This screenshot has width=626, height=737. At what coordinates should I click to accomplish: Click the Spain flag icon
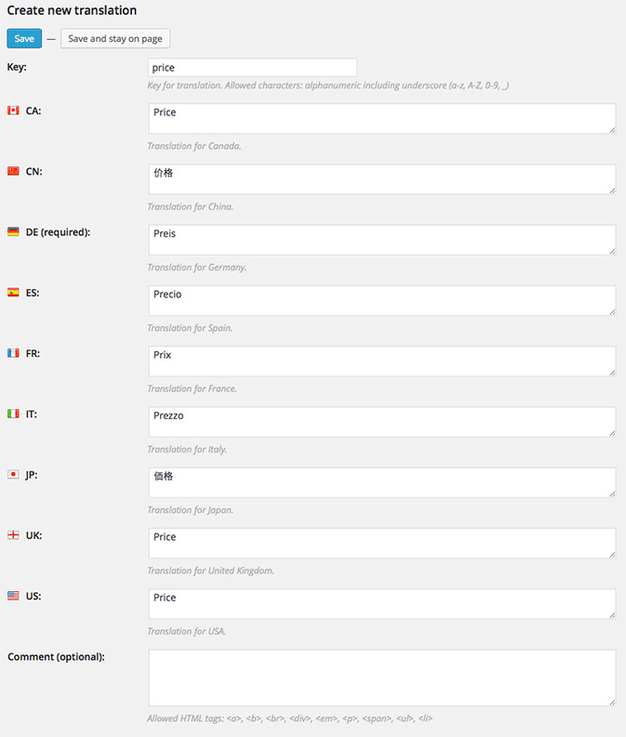coord(13,293)
